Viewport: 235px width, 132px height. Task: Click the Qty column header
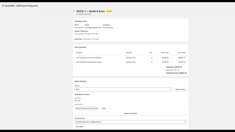click(151, 53)
